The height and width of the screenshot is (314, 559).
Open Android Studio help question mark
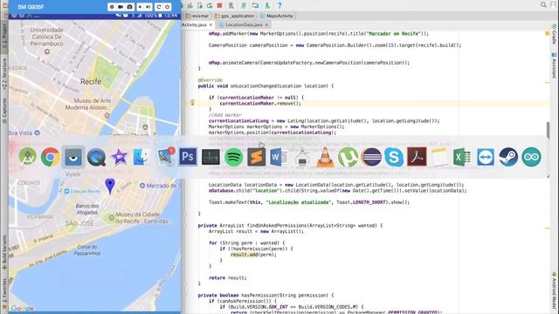[279, 5]
